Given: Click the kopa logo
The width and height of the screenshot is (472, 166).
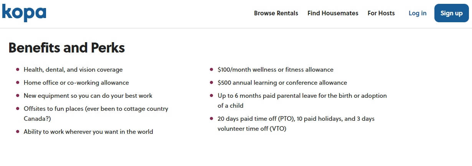Looking at the screenshot, I should click(x=24, y=13).
